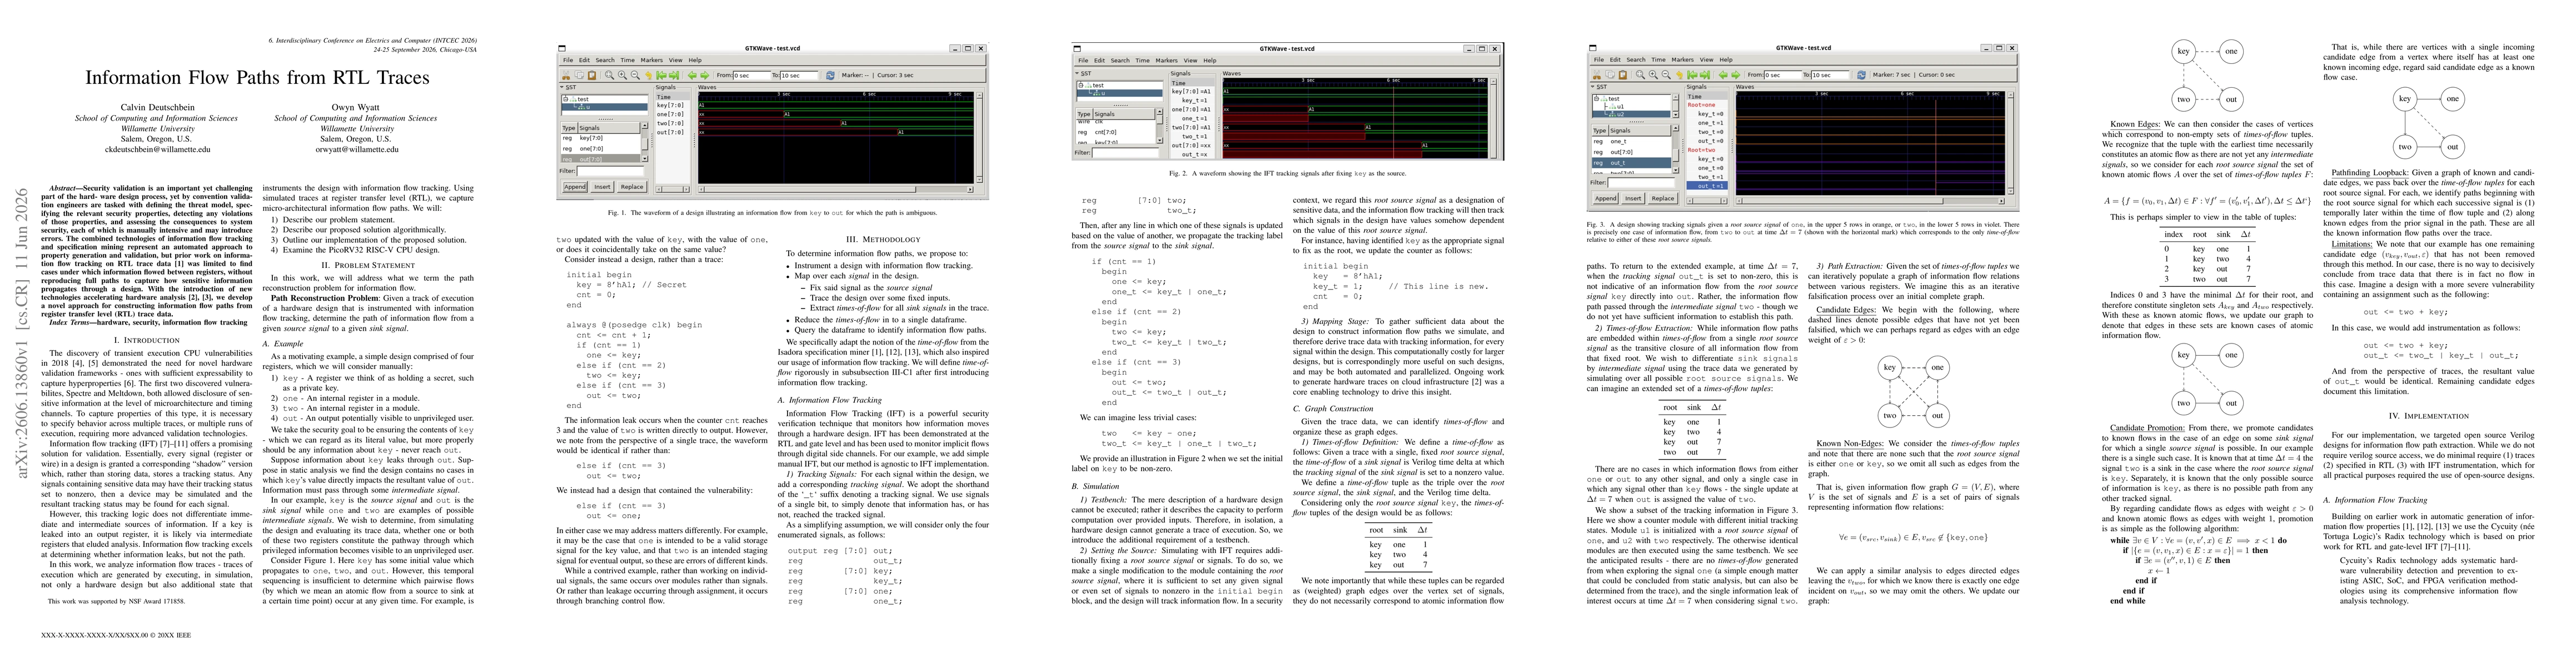2576x667 pixels.
Task: Click Undo Zoom yellow arrow in Fig. 1 GTKWave
Action: pyautogui.click(x=649, y=76)
